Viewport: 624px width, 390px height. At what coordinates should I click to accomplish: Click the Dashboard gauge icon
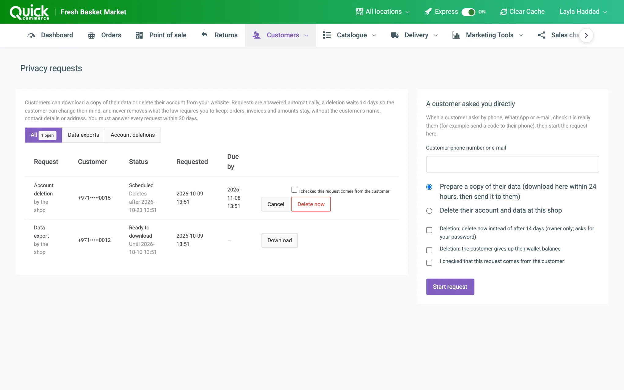(x=31, y=35)
